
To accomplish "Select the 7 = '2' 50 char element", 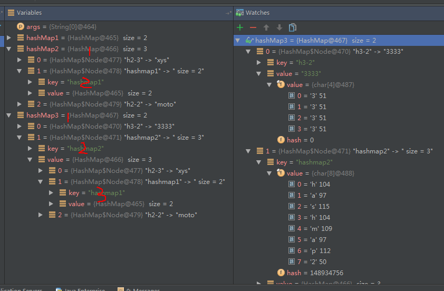I will 308,261.
